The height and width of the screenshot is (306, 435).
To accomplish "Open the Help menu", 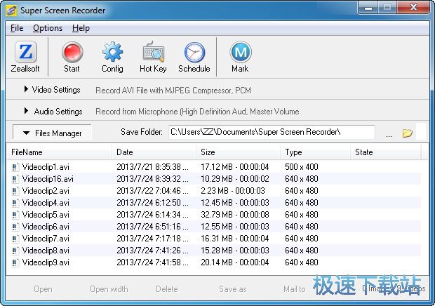I will pos(81,28).
